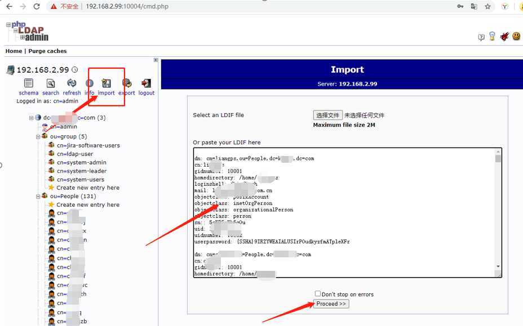Image resolution: width=523 pixels, height=326 pixels.
Task: Click Create new entry here under ou=group
Action: point(88,187)
